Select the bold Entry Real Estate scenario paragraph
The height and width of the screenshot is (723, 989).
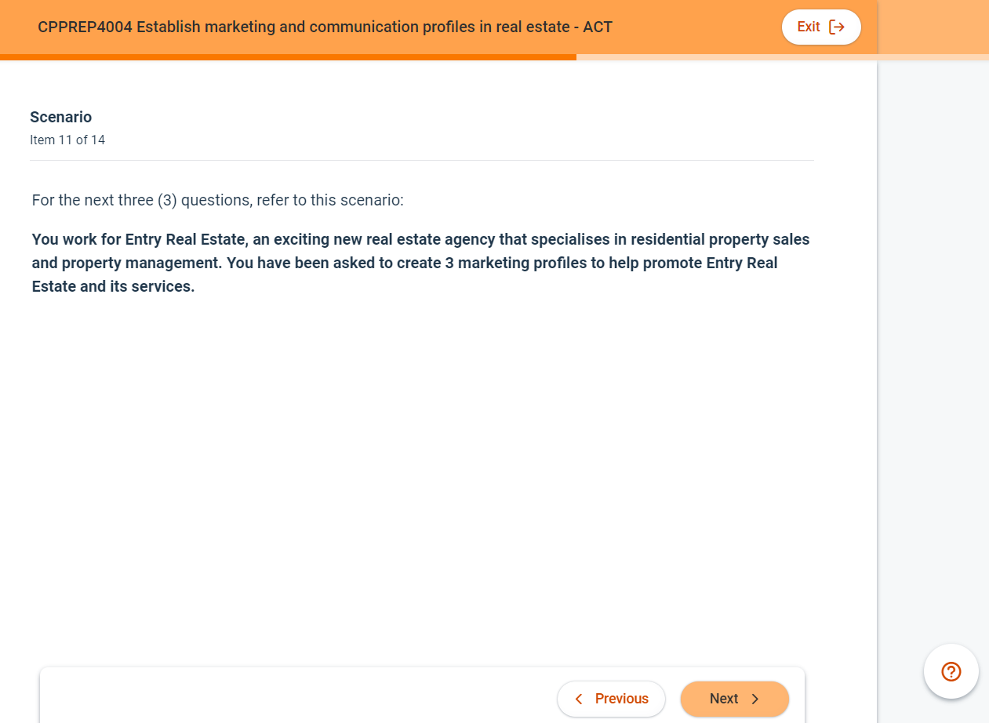coord(420,263)
